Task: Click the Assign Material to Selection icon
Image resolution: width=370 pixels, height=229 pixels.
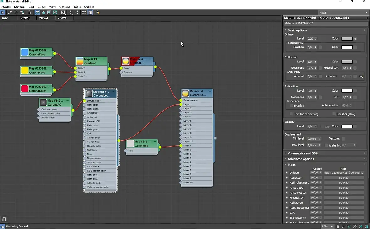Action: [x=22, y=12]
